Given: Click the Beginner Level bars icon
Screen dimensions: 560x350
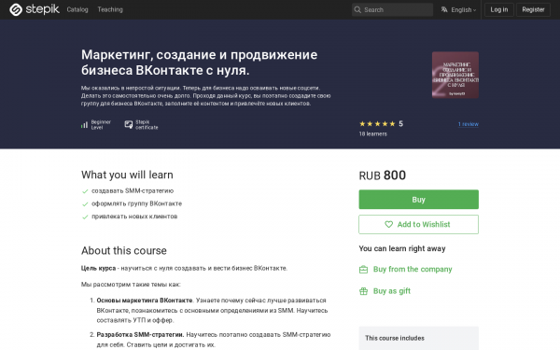Looking at the screenshot, I should [x=84, y=125].
